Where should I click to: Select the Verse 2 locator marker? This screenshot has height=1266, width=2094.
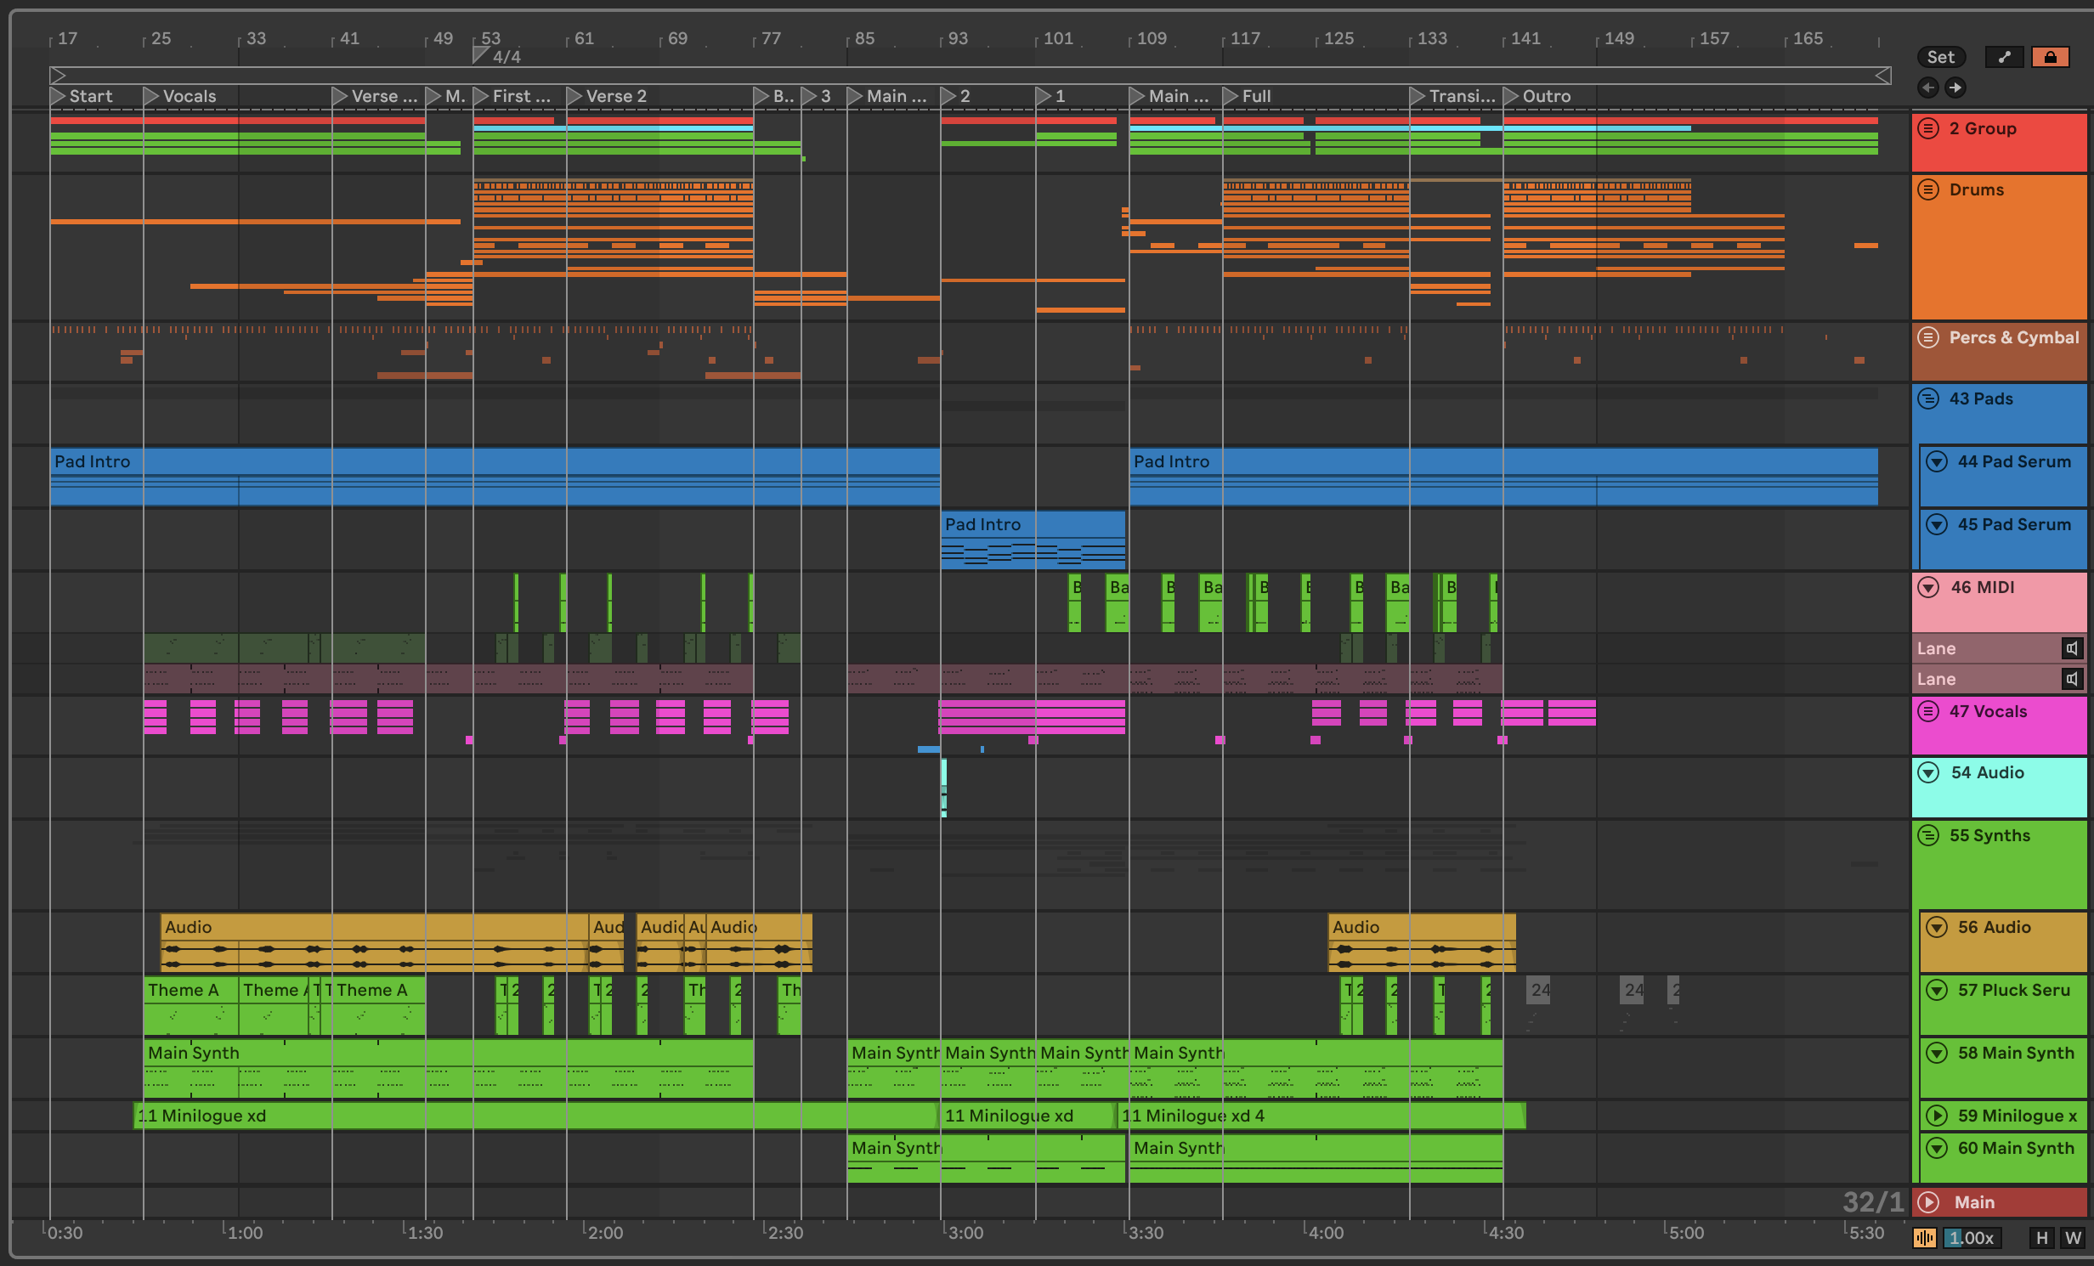coord(574,96)
